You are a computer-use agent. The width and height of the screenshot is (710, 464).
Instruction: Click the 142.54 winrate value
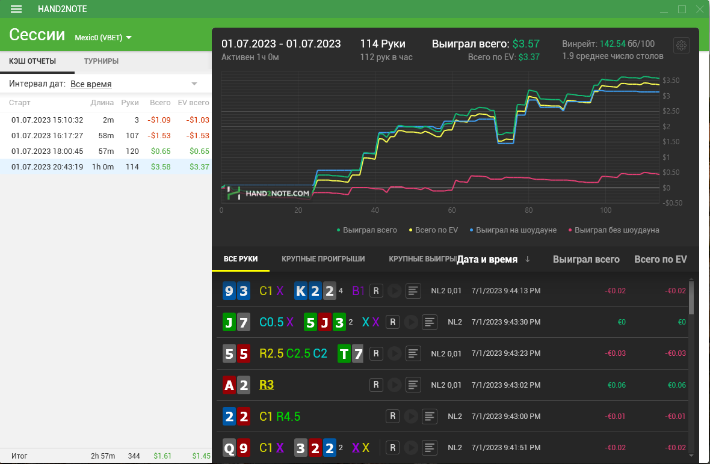pos(612,44)
